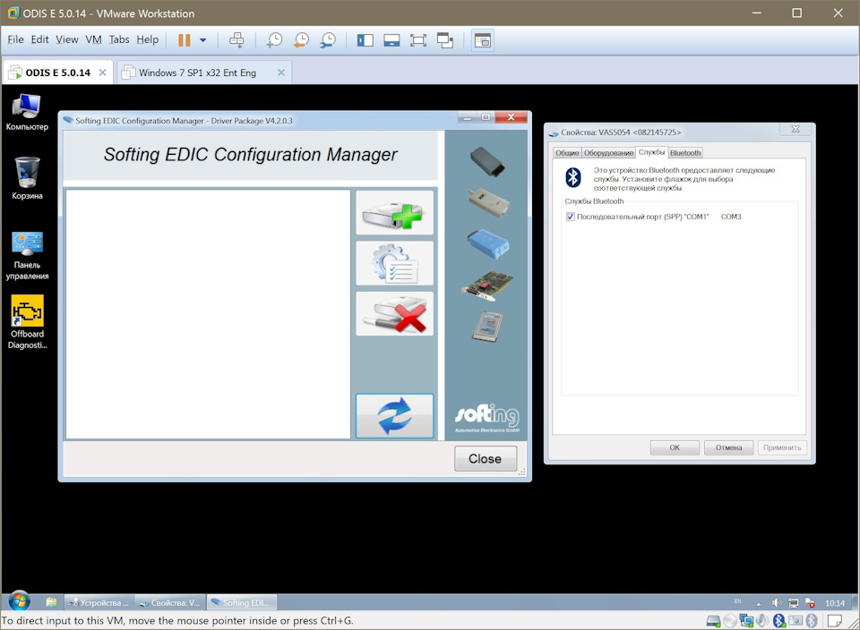Open Windows Explorer from the guest taskbar
Screen dimensions: 860x630
pos(51,602)
